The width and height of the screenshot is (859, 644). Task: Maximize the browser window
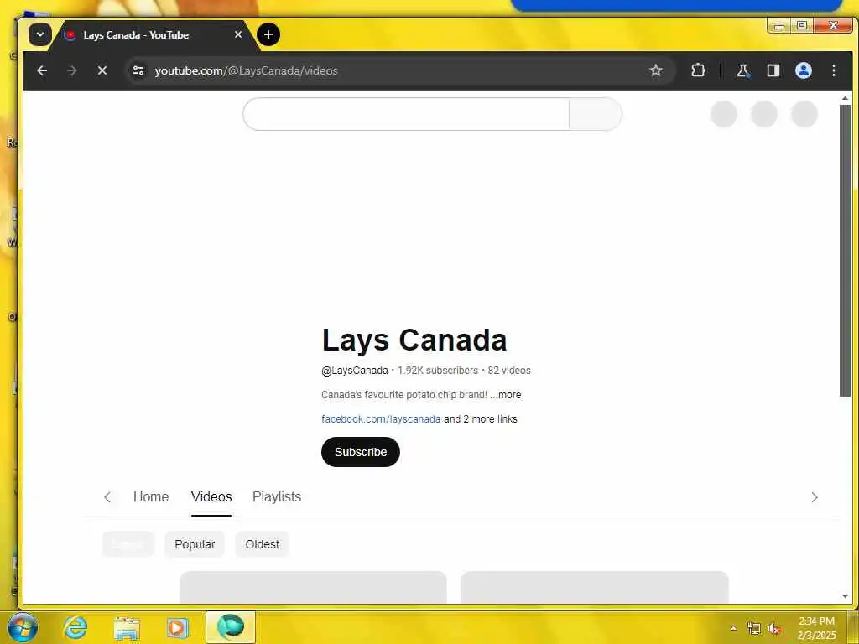coord(801,25)
